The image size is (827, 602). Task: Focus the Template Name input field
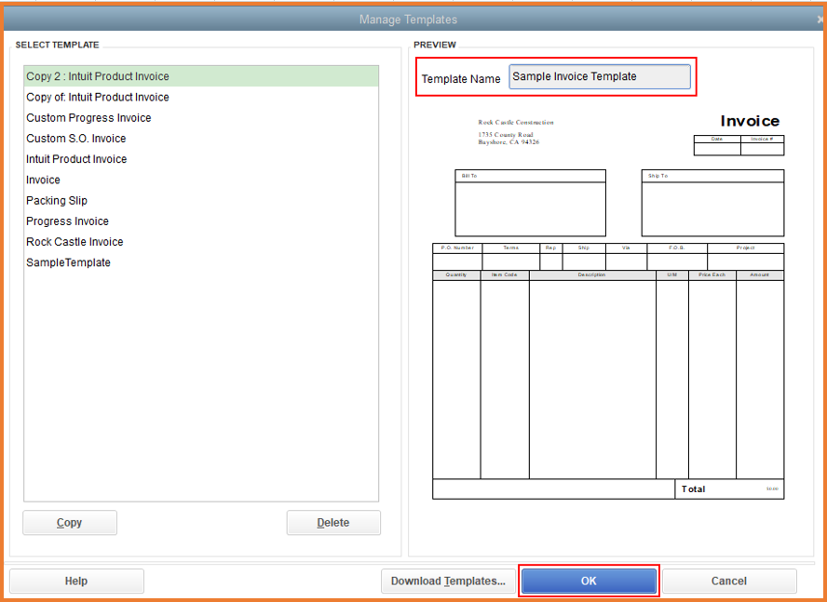pyautogui.click(x=600, y=76)
